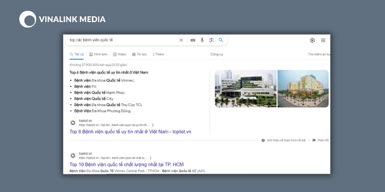
Task: Open three-dot menu beside the Top 10 result URL
Action: (151, 158)
